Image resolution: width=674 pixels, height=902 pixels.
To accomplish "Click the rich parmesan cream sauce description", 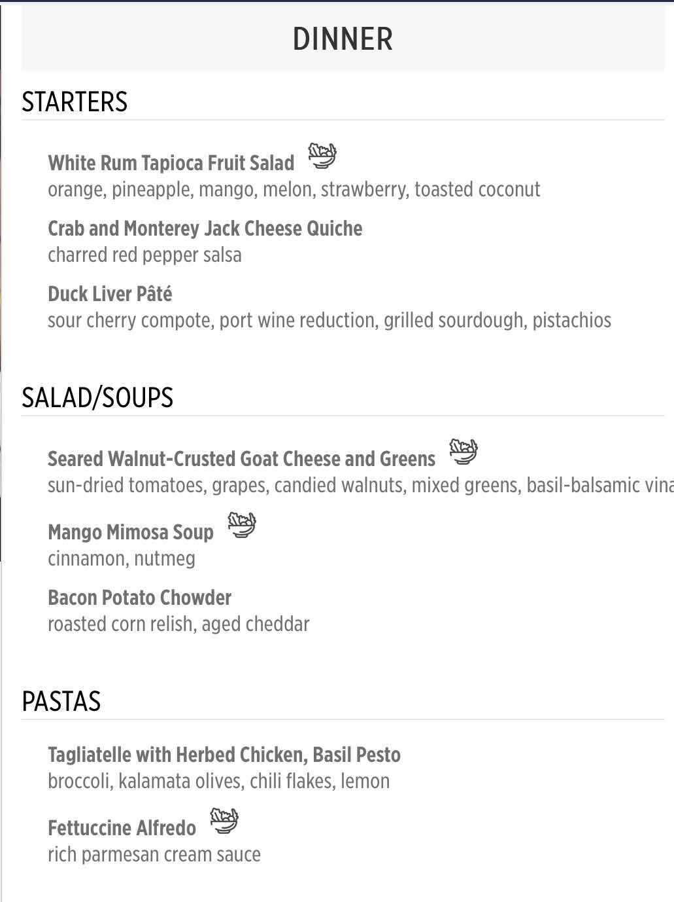I will coord(154,854).
